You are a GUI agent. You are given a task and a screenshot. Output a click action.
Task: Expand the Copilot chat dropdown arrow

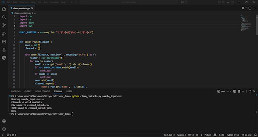186,2
